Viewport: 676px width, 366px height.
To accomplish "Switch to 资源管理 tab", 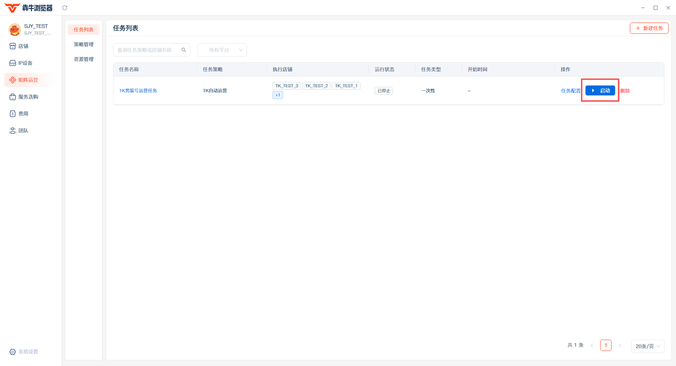I will 83,59.
